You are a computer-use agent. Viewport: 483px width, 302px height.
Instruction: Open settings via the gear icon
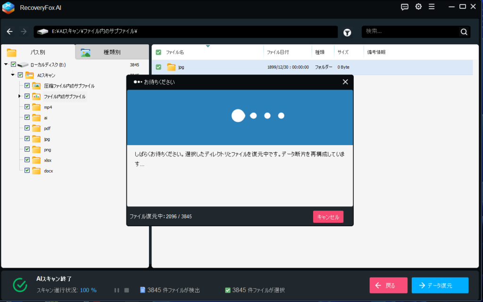[418, 7]
